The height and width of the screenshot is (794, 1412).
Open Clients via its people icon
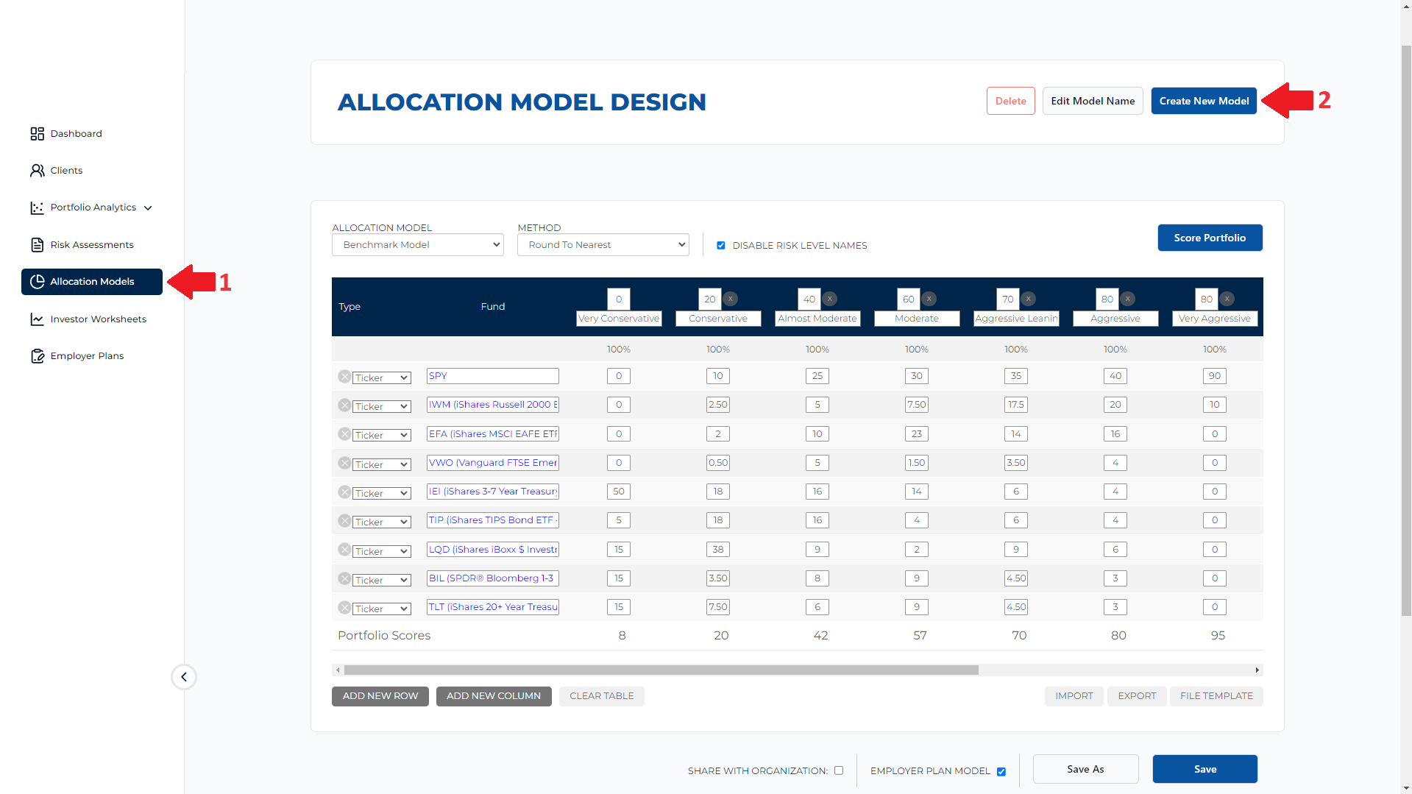click(37, 171)
